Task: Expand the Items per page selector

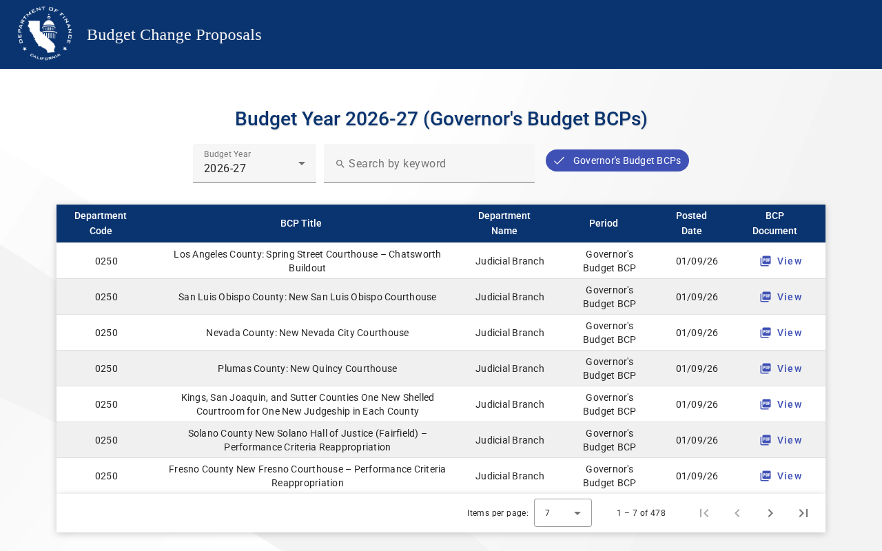Action: click(x=562, y=513)
